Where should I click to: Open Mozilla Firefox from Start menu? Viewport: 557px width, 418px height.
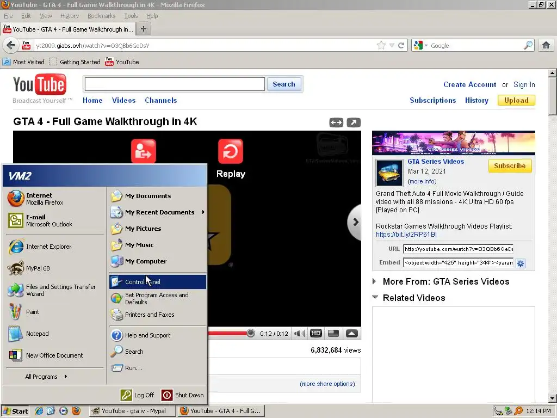[x=55, y=199]
